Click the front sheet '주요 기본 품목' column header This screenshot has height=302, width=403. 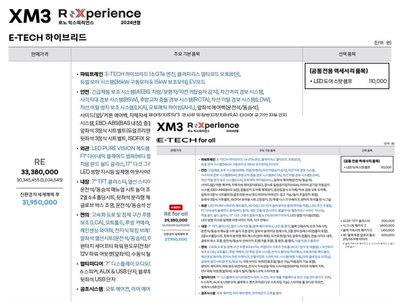pyautogui.click(x=267, y=151)
